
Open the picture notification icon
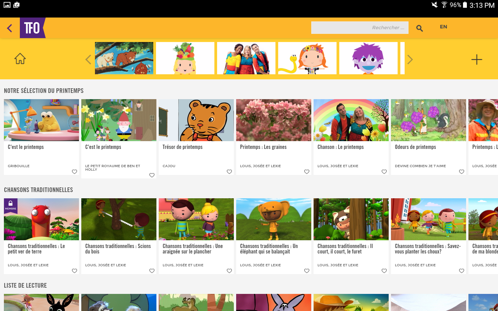(x=7, y=5)
